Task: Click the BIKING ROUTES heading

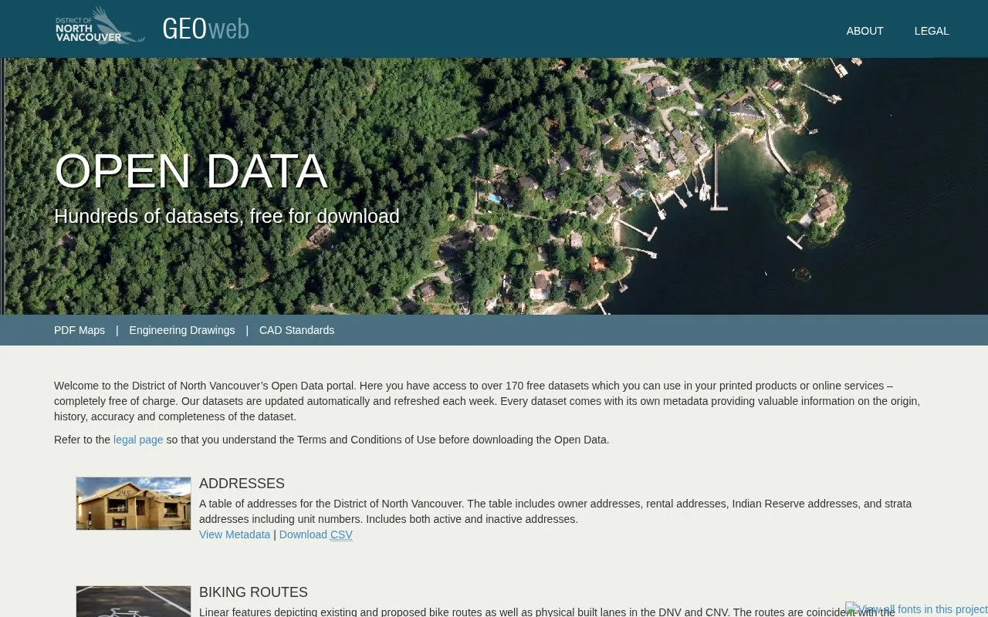Action: (x=253, y=592)
